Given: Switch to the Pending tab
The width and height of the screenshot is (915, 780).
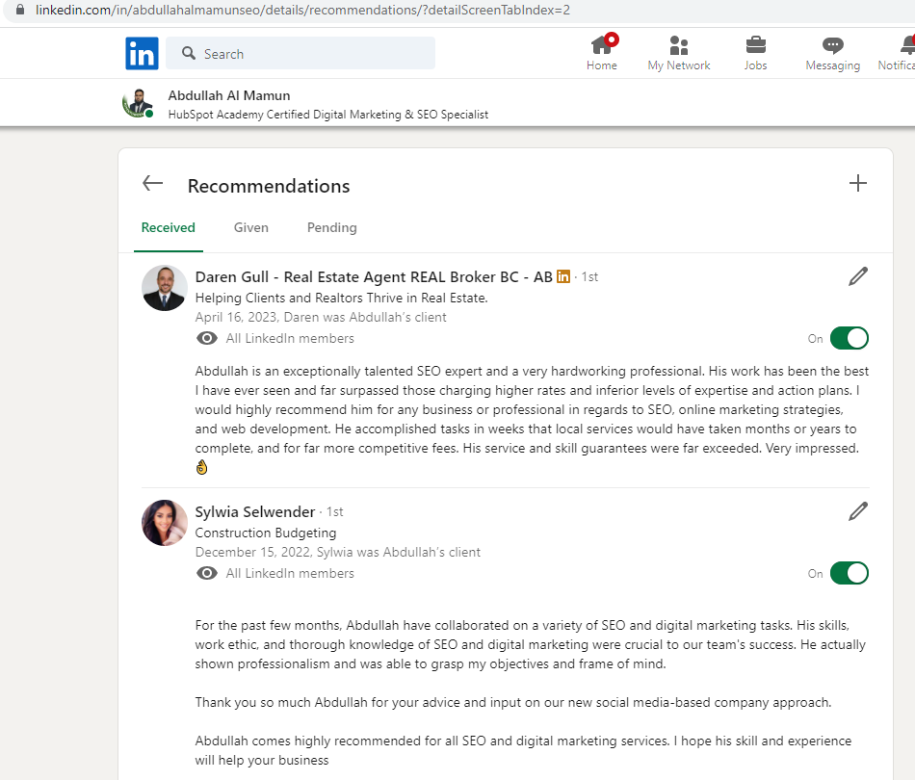Looking at the screenshot, I should pos(332,227).
